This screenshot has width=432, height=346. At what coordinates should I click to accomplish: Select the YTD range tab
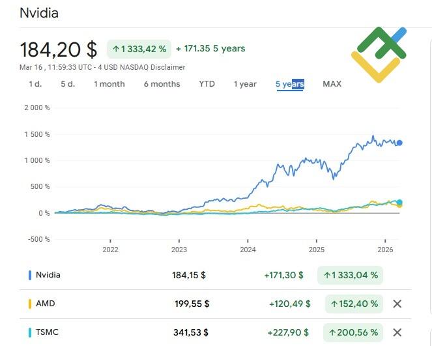207,84
